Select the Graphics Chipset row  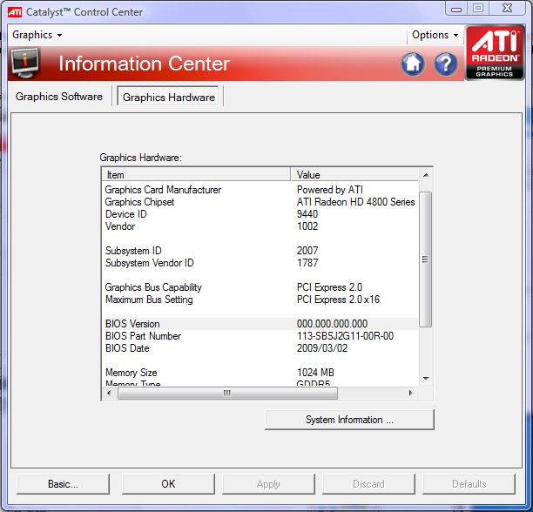click(x=260, y=202)
